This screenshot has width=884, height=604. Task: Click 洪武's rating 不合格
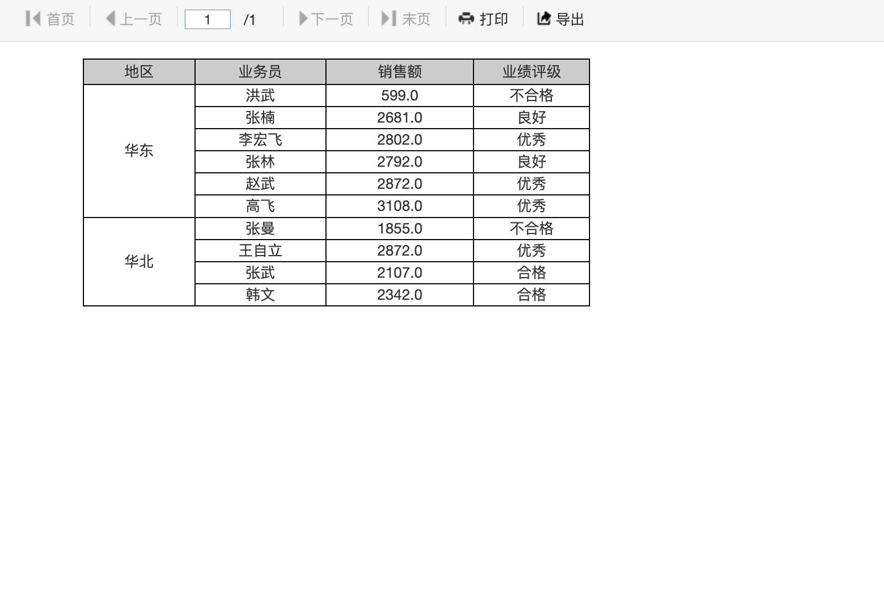(532, 96)
